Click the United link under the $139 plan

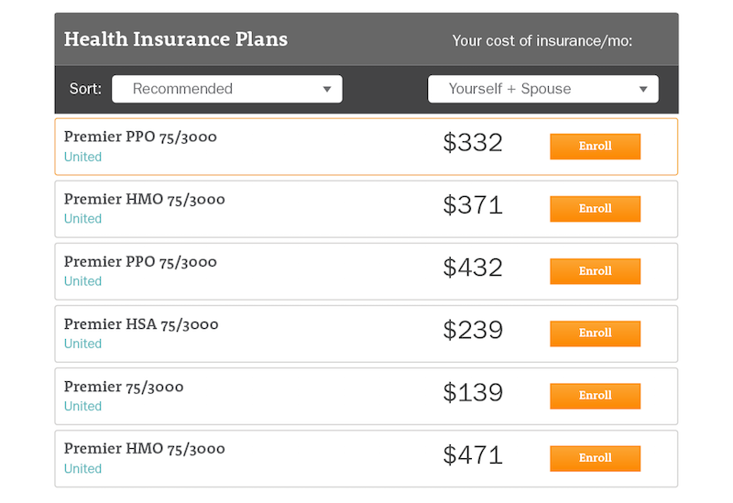point(82,406)
